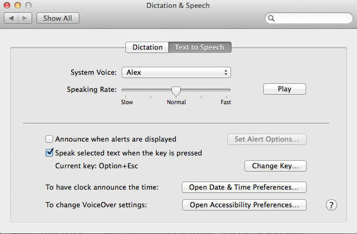This screenshot has height=234, width=357.
Task: Play the selected system voice sample
Action: click(x=285, y=89)
